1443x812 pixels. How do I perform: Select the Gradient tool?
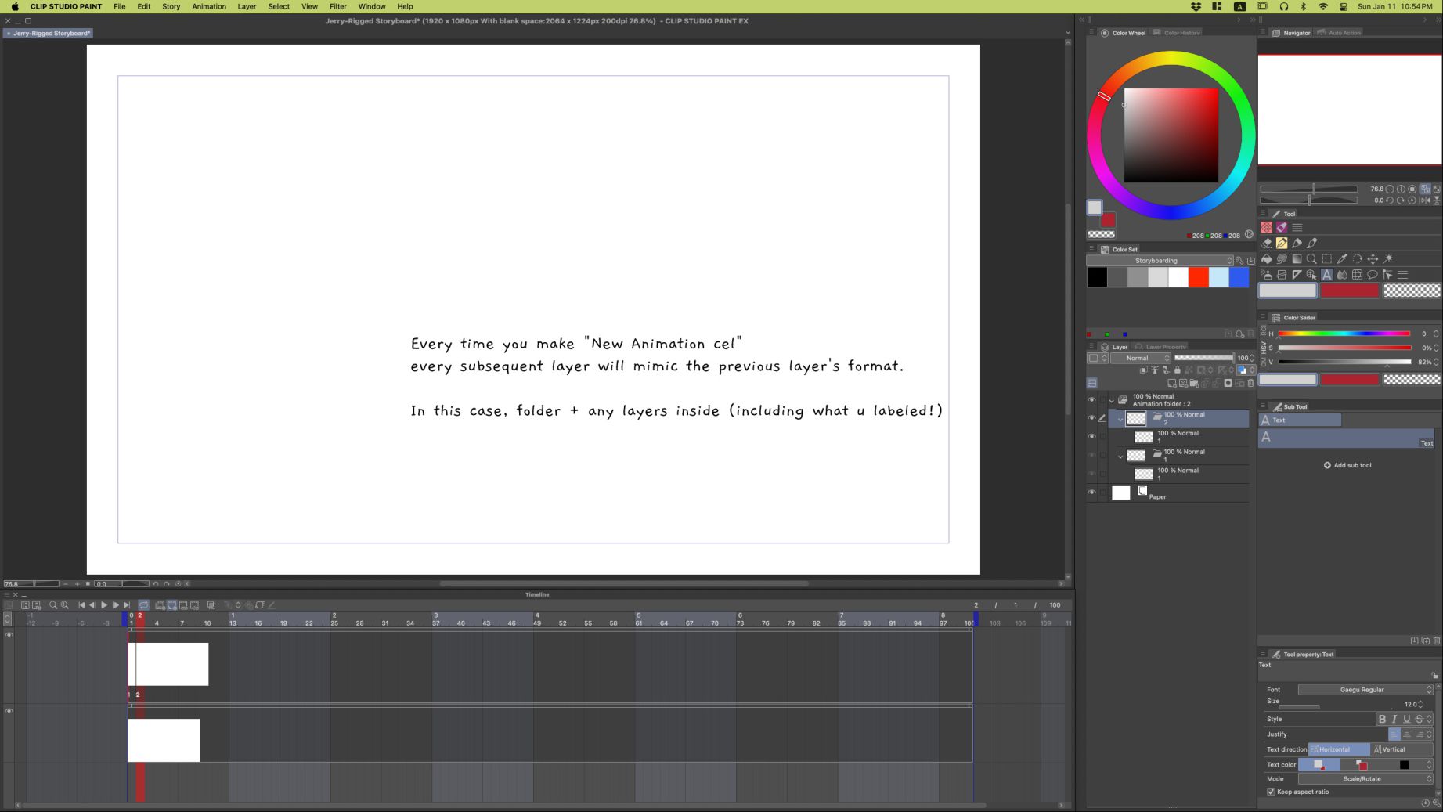click(1297, 259)
